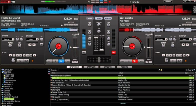Select the MIXER center panel tab
The image size is (196, 106).
(90, 18)
